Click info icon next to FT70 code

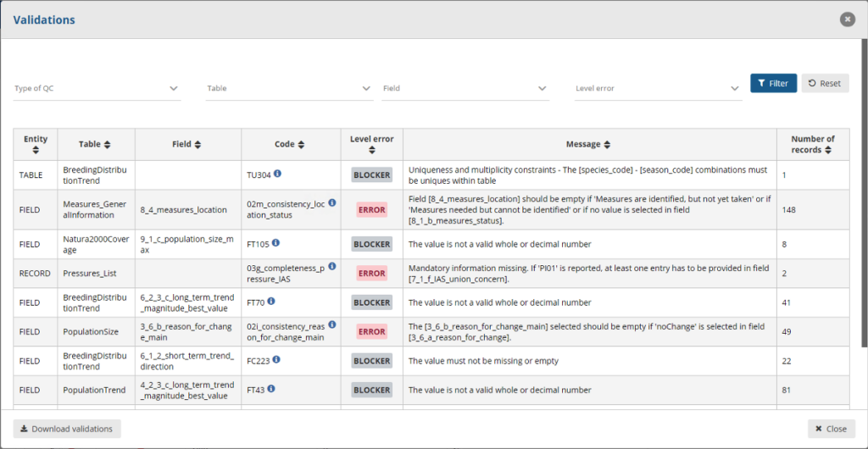point(271,302)
